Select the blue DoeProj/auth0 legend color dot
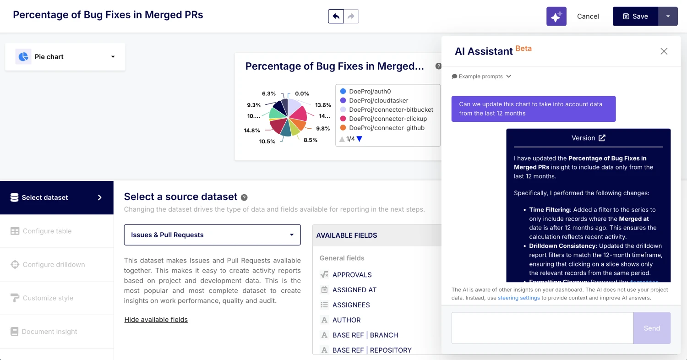This screenshot has width=687, height=360. click(x=344, y=91)
